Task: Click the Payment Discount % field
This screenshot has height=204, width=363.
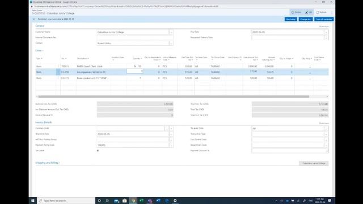Action: coord(290,151)
